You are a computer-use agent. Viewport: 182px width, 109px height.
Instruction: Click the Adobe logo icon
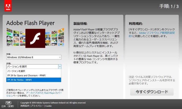click(8, 6)
